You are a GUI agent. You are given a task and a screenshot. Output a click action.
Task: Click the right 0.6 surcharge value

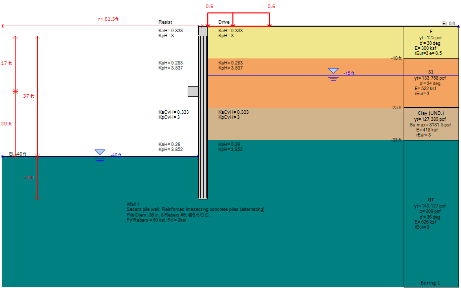pos(271,7)
